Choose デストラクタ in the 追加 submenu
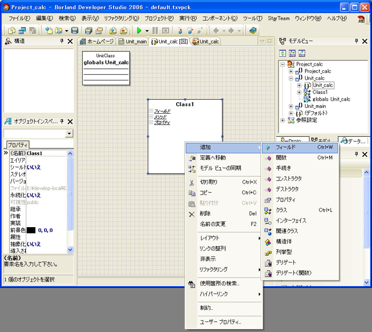 pos(300,189)
